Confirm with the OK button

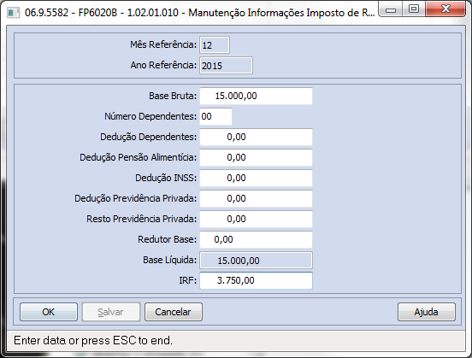[49, 312]
